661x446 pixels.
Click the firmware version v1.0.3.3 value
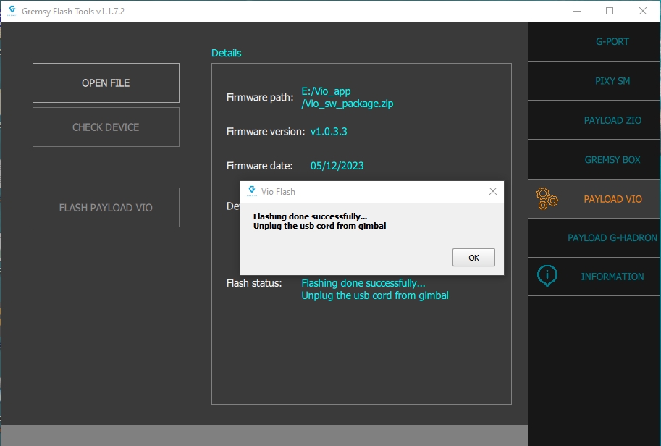tap(334, 132)
